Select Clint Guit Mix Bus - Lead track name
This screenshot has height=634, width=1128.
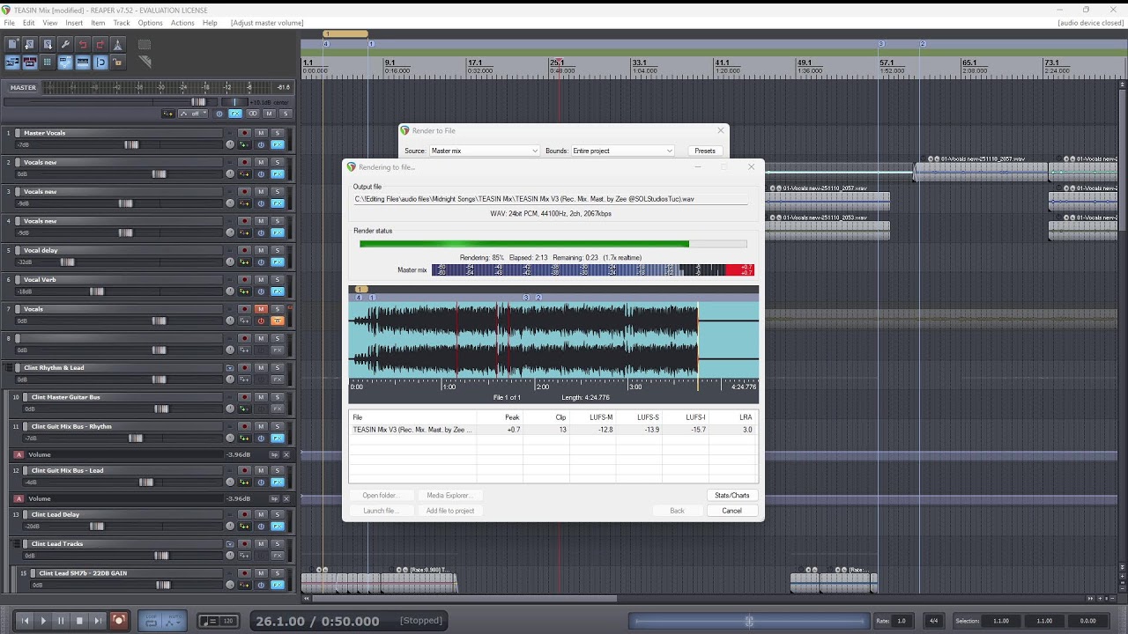(x=67, y=470)
